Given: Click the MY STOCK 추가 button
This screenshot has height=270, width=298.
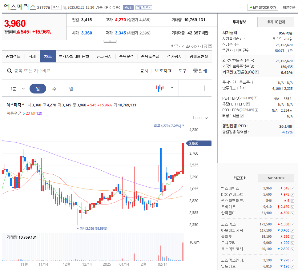Looking at the screenshot, I should coord(263,7).
